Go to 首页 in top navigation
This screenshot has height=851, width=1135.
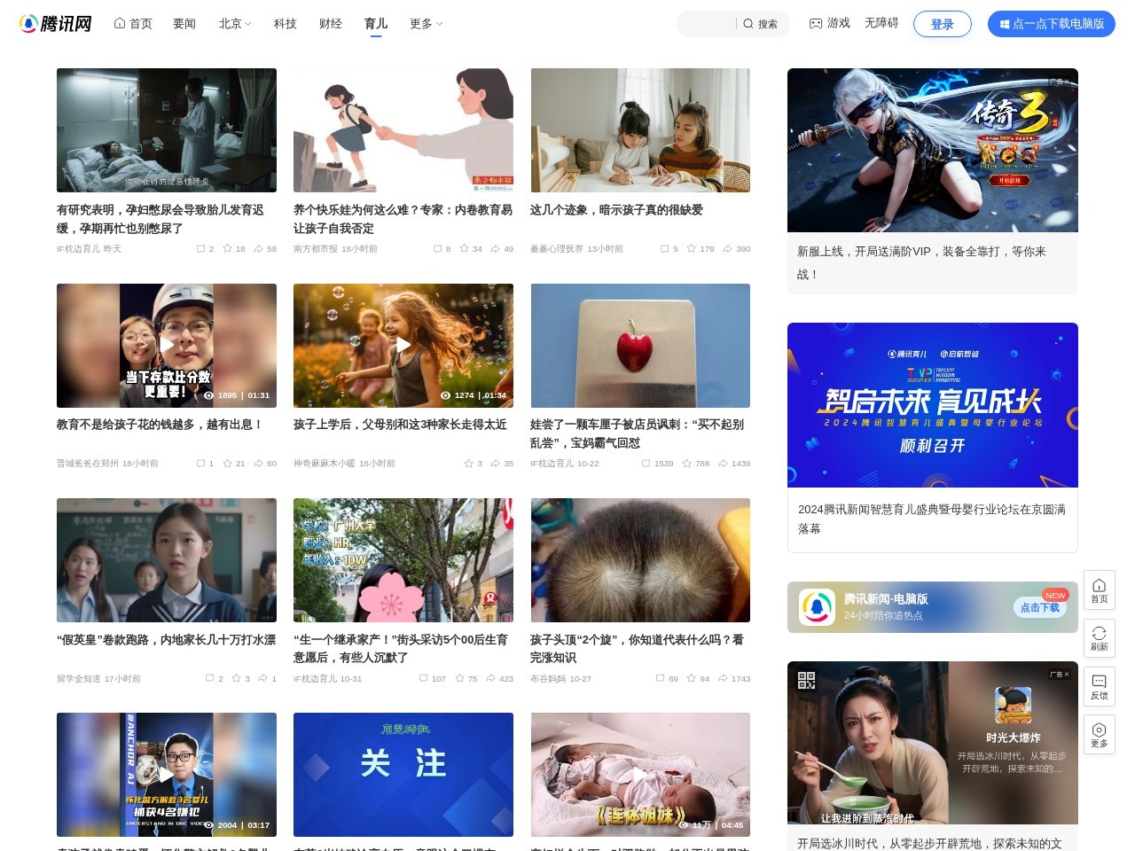(x=133, y=24)
